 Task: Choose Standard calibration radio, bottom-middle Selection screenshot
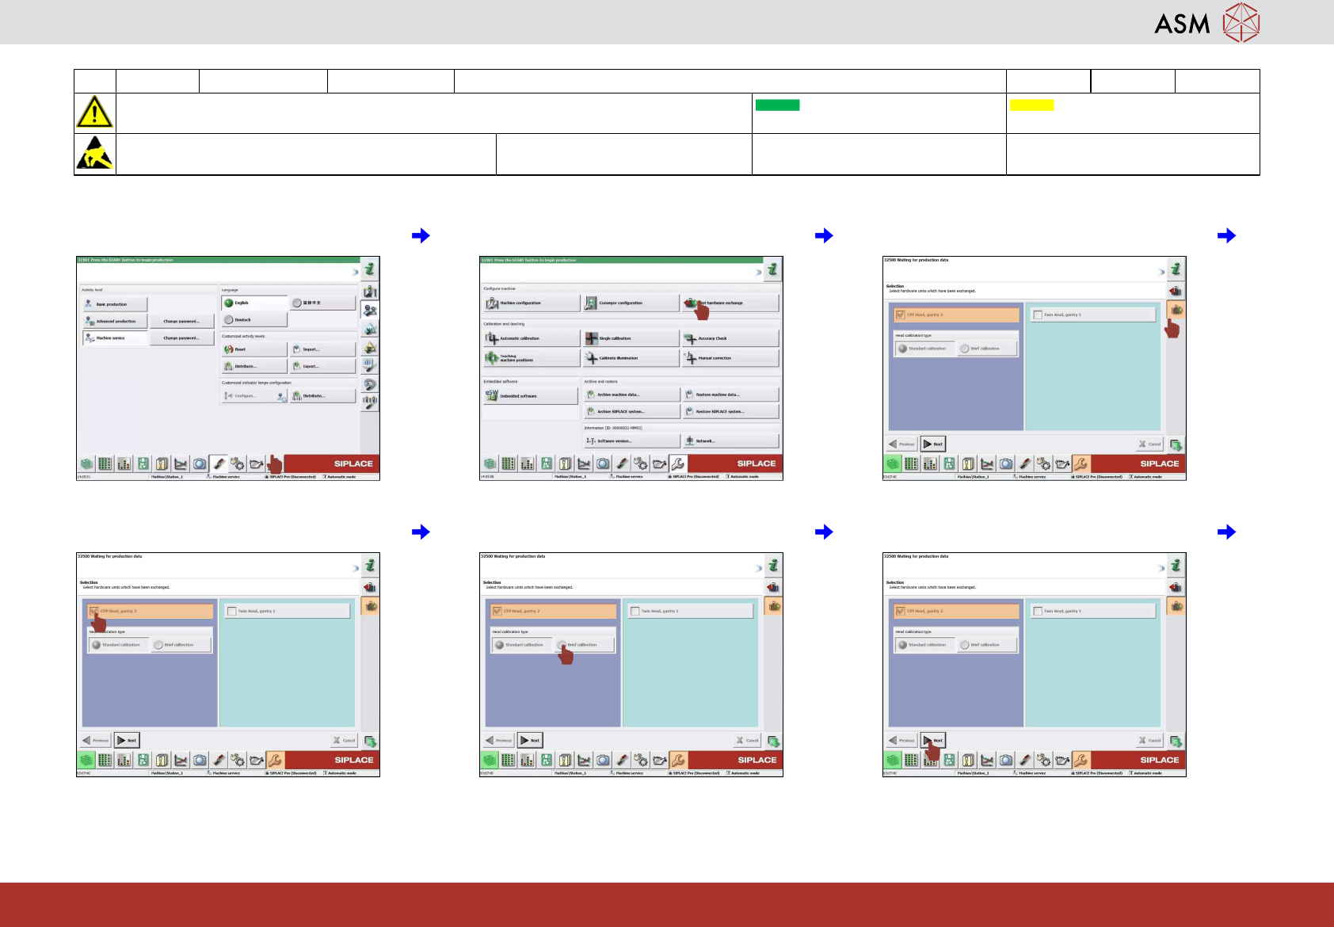point(520,645)
